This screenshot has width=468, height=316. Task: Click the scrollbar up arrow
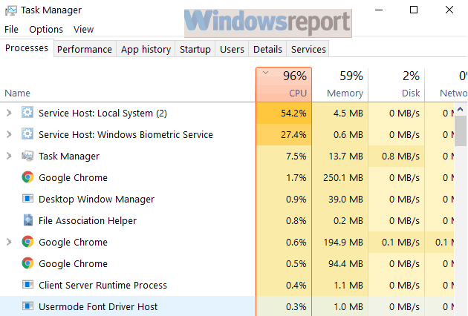pos(461,109)
